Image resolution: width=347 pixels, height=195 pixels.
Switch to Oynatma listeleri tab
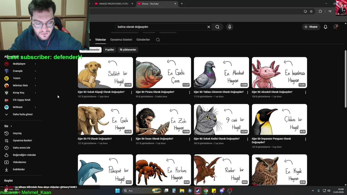click(x=121, y=40)
